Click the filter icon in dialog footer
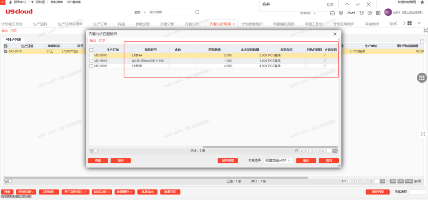The height and width of the screenshot is (200, 428). 91,151
